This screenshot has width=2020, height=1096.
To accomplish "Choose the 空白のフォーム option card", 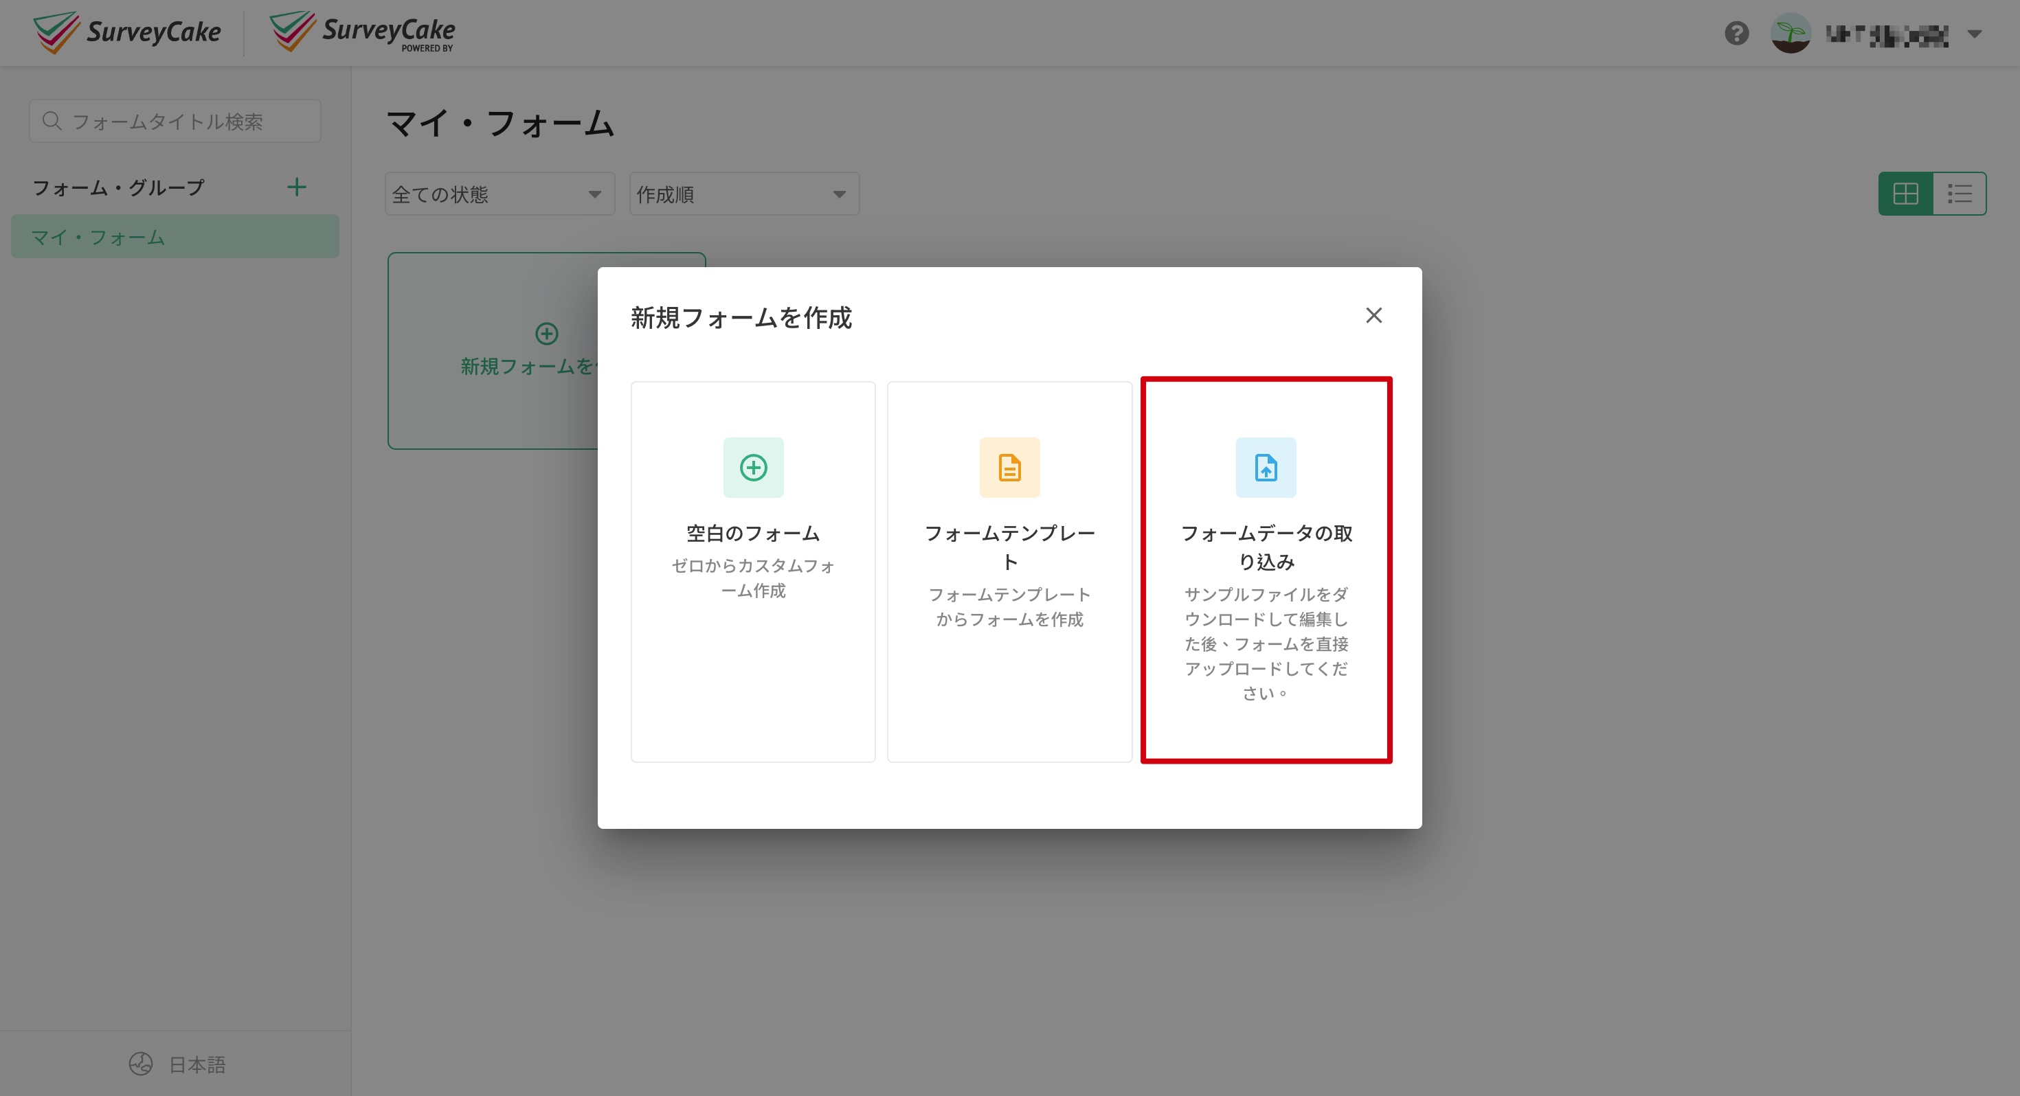I will pyautogui.click(x=753, y=571).
